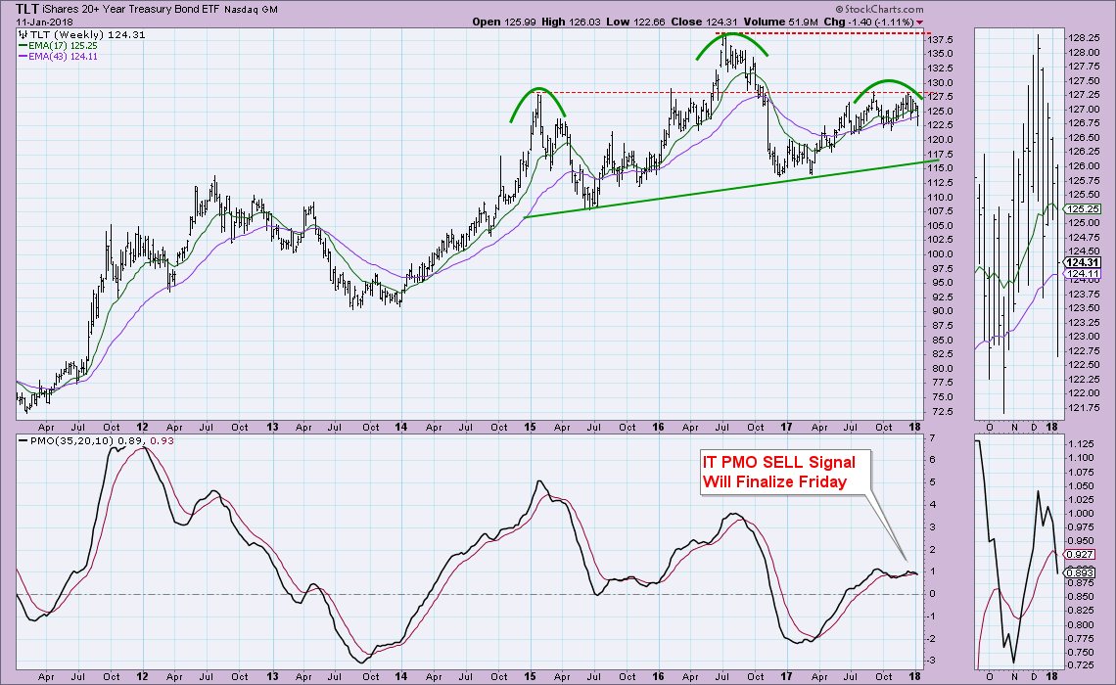
Task: Click the IT PMO SELL Signal annotation box
Action: (784, 473)
